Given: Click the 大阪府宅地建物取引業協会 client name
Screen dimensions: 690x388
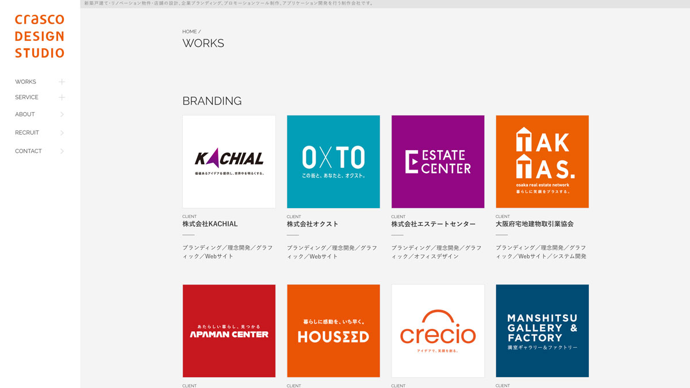Looking at the screenshot, I should coord(535,224).
